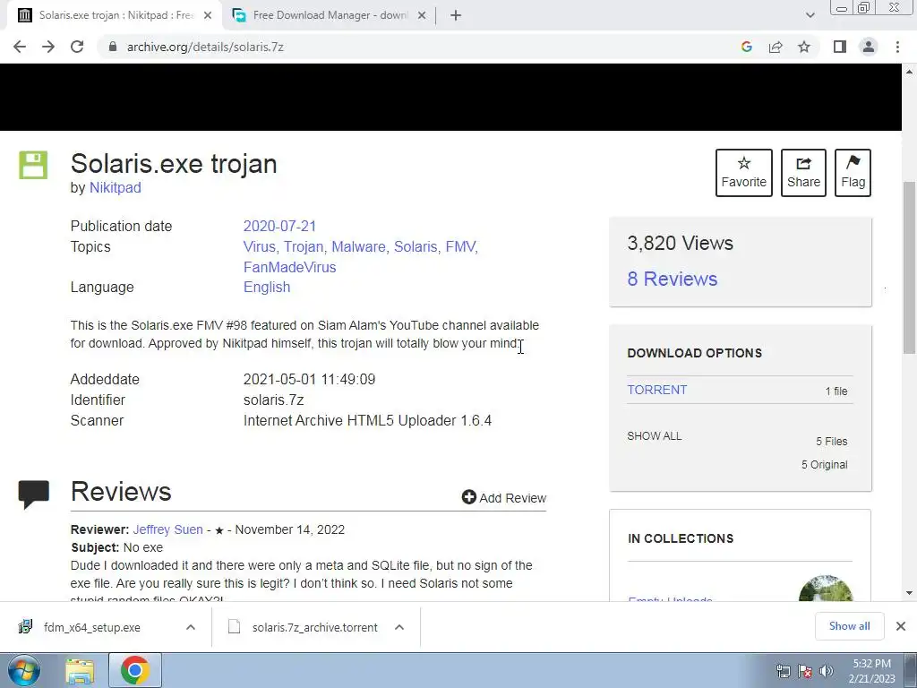Jump to the 8 Reviews link
Image resolution: width=917 pixels, height=688 pixels.
pos(672,279)
